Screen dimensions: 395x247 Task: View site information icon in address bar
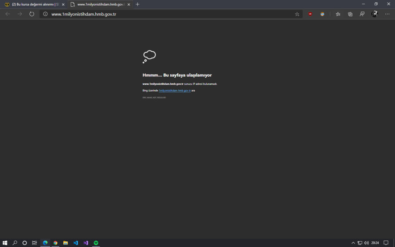45,14
